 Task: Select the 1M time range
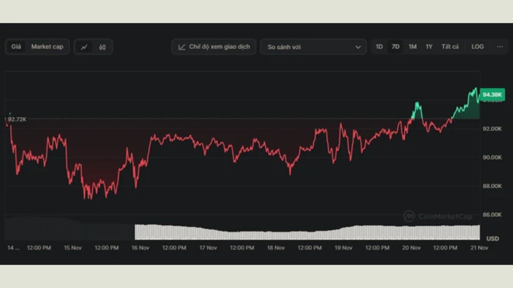(412, 47)
